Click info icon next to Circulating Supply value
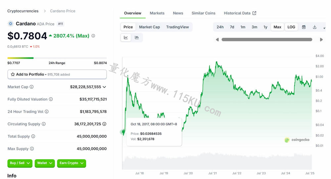Viewport: 331px width, 179px height. point(104,124)
